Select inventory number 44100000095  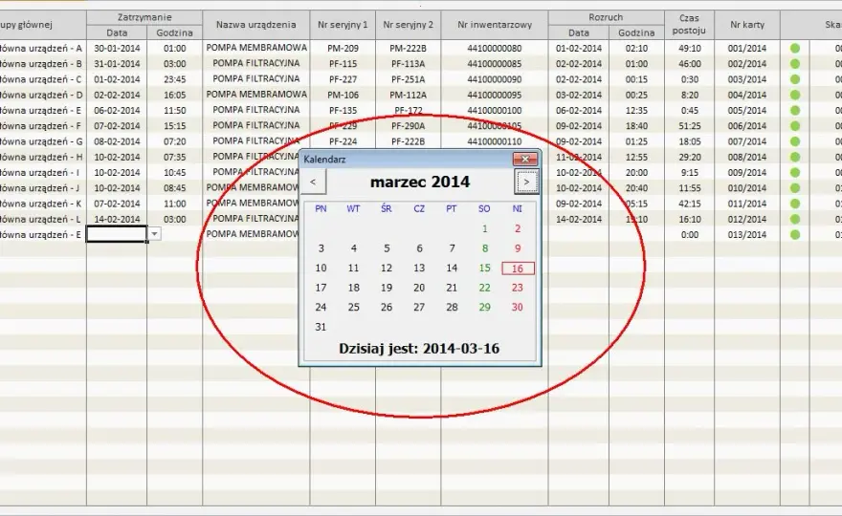pos(495,95)
